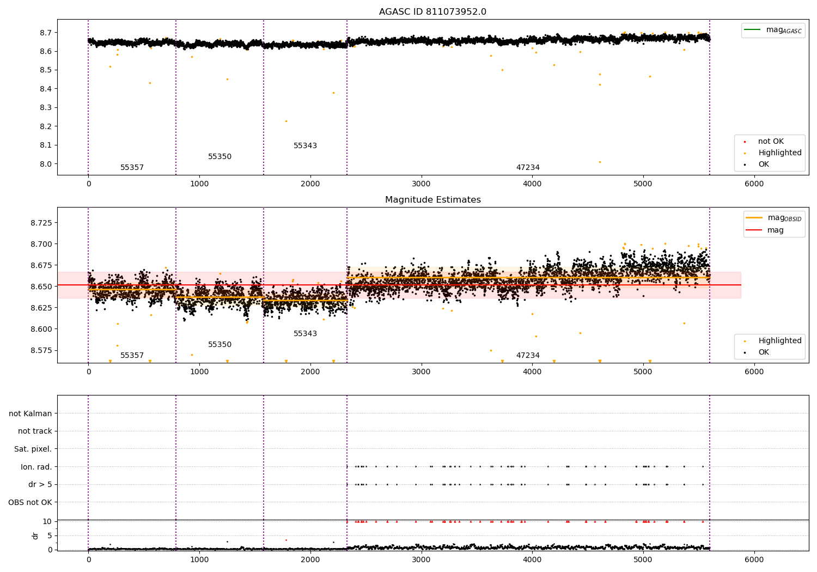Click the 'not Kalman' axis label
The image size is (817, 572).
pos(31,413)
